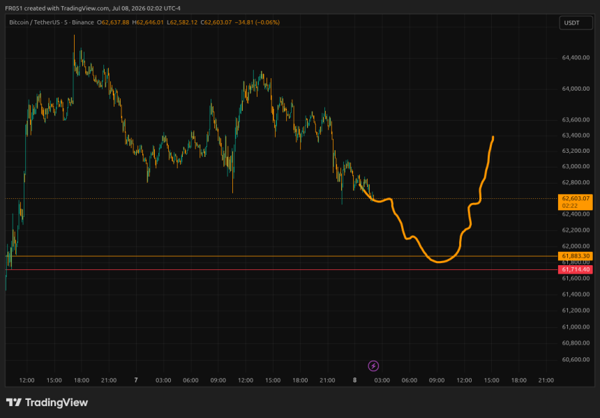Click the 64,000.00 price axis label
Image resolution: width=600 pixels, height=418 pixels.
pos(576,89)
